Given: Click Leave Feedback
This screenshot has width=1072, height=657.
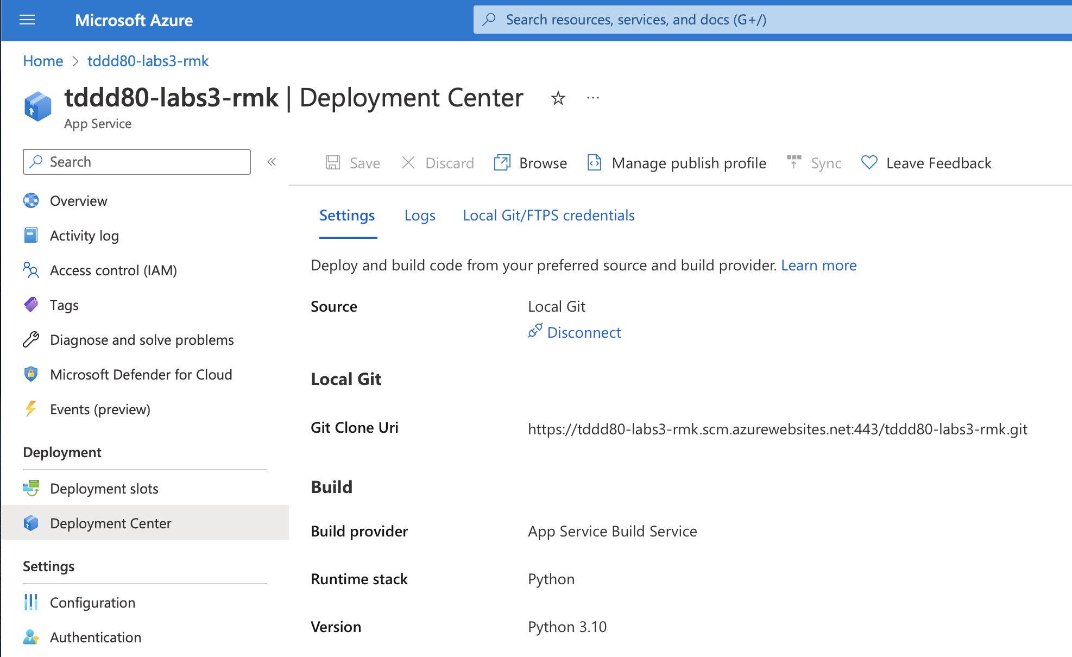Looking at the screenshot, I should click(x=926, y=163).
